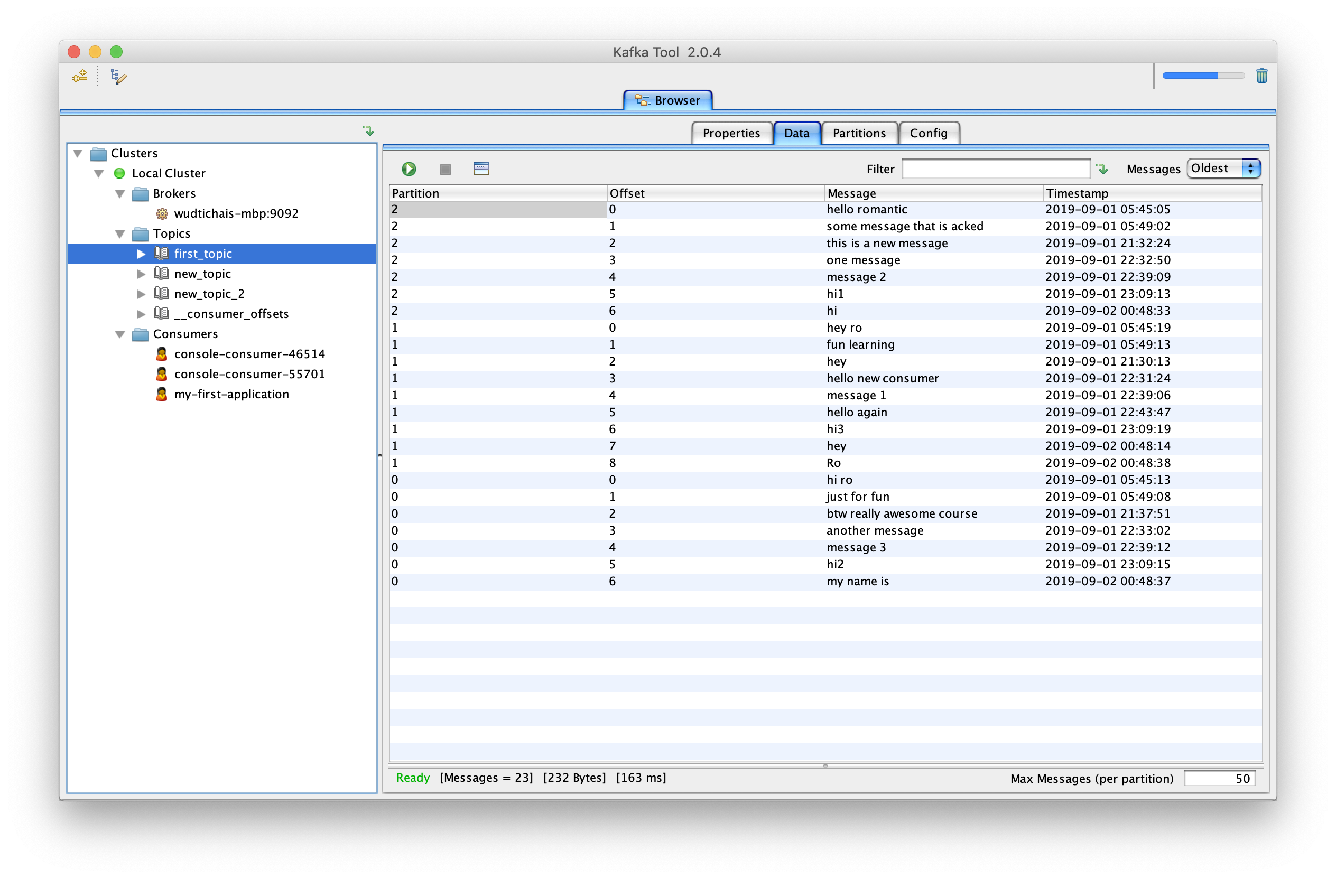Select the 'btw really awesome course' row

pos(825,513)
